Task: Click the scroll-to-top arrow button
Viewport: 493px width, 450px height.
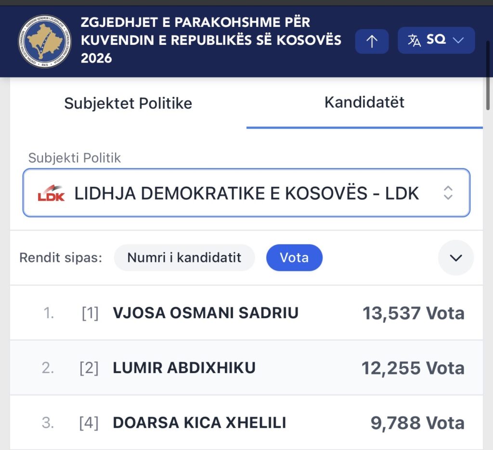Action: [x=372, y=41]
